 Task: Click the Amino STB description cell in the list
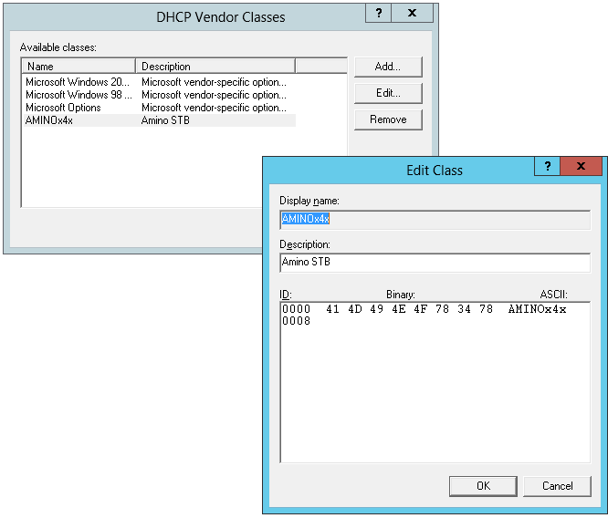(x=165, y=120)
